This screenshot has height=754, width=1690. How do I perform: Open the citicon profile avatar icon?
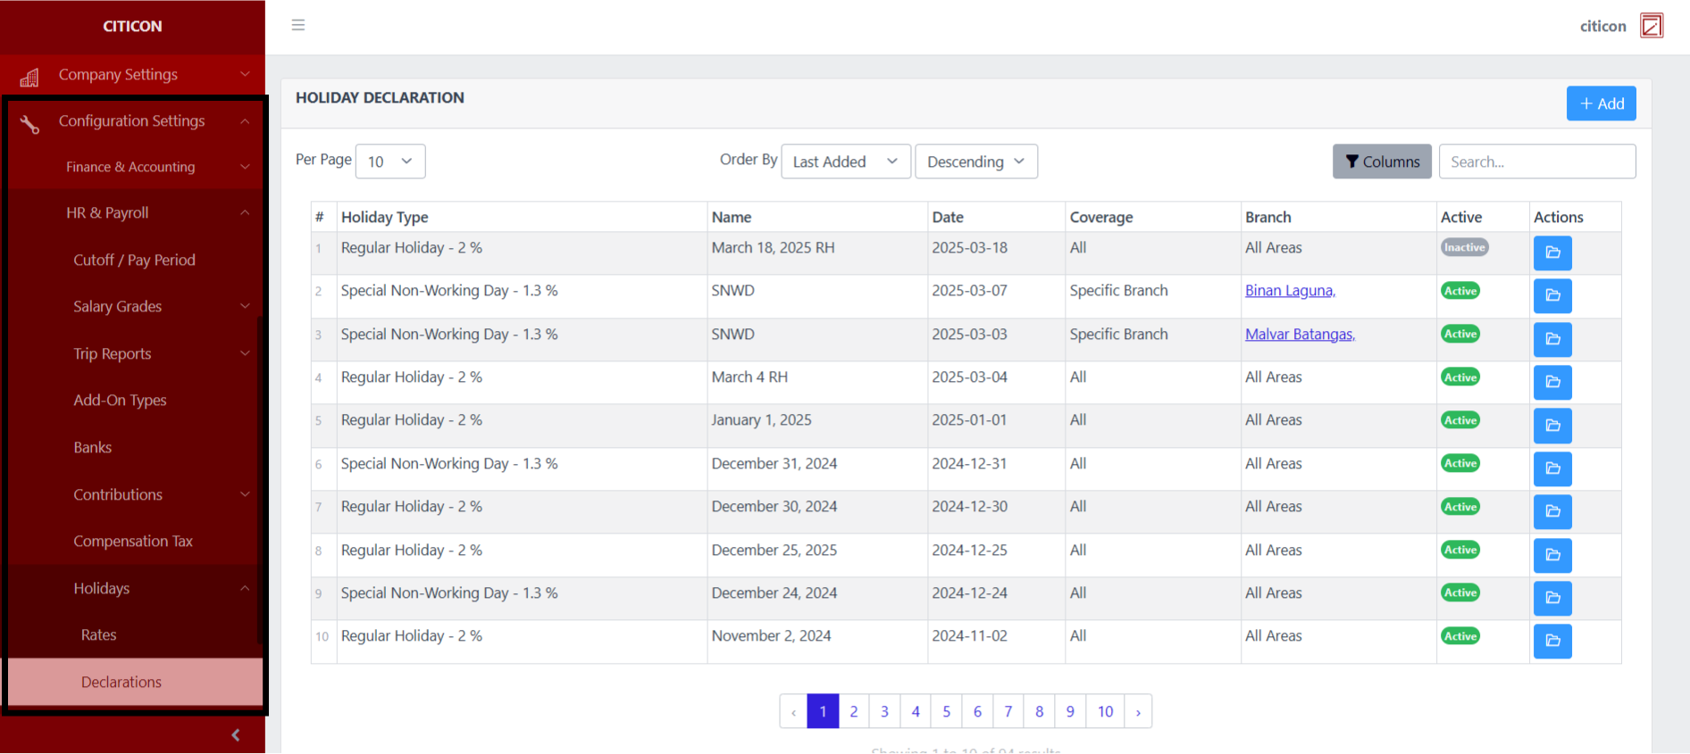1652,26
